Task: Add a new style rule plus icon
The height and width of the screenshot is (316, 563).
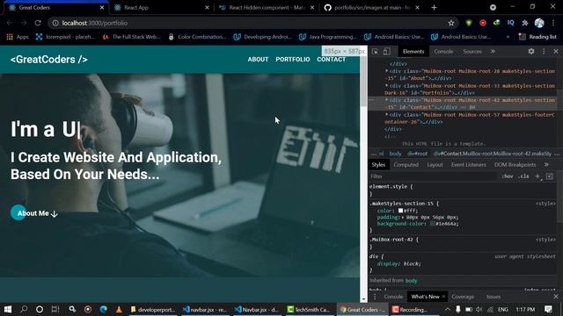Action: [537, 176]
